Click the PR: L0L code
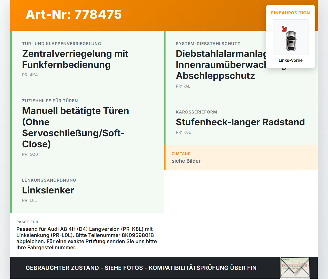 [x=29, y=201]
